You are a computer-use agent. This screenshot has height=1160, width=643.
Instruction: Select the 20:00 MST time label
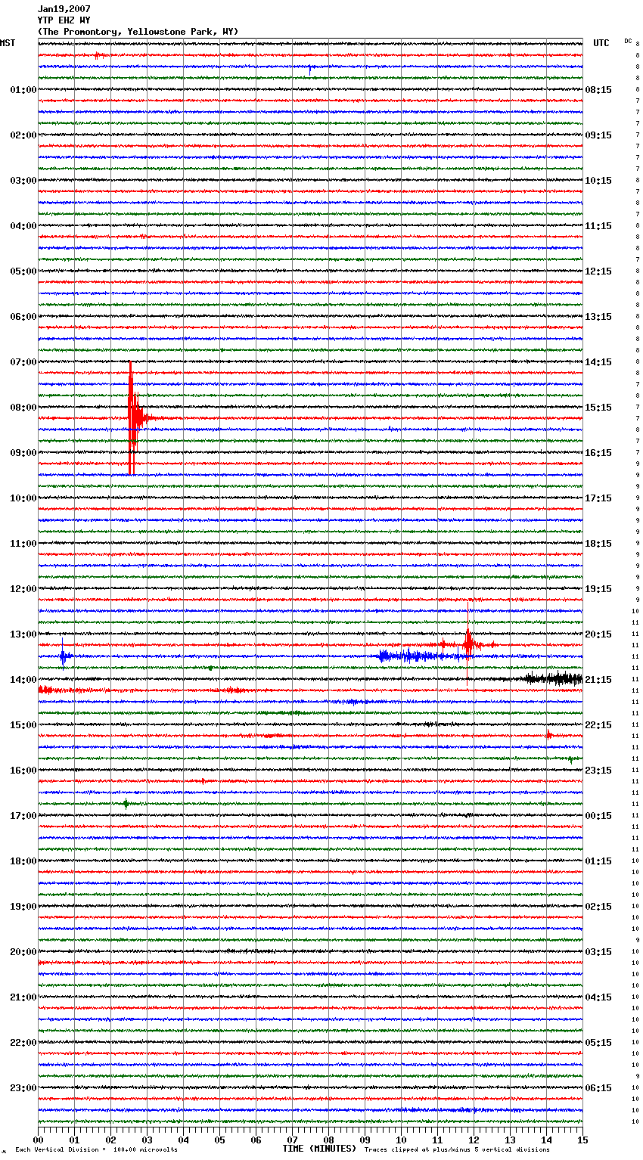coord(23,952)
